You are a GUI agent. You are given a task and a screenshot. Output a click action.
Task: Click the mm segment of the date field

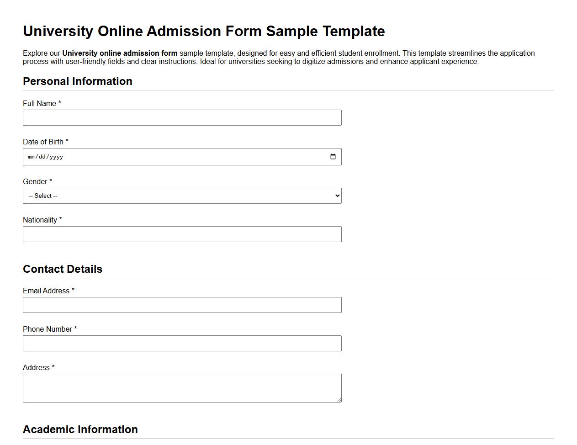point(31,157)
